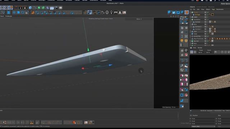This screenshot has height=129, width=230.
Task: Toggle the Z axis lock
Action: coord(6,8)
